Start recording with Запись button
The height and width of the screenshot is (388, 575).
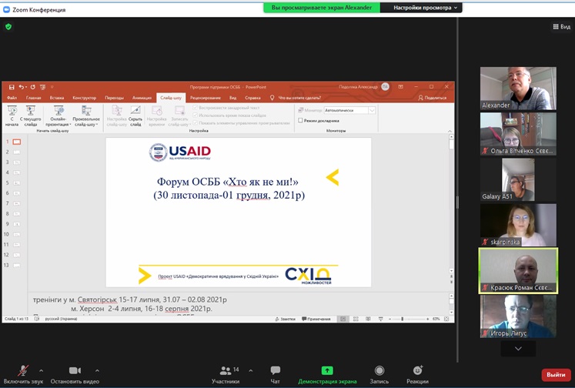point(379,373)
